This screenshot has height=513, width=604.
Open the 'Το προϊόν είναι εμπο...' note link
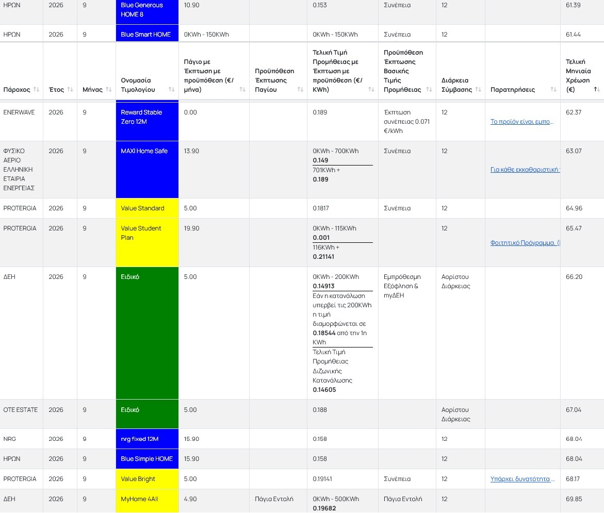click(521, 122)
